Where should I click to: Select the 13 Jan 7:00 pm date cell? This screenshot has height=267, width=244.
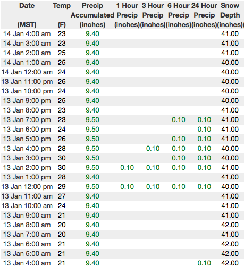pyautogui.click(x=27, y=120)
